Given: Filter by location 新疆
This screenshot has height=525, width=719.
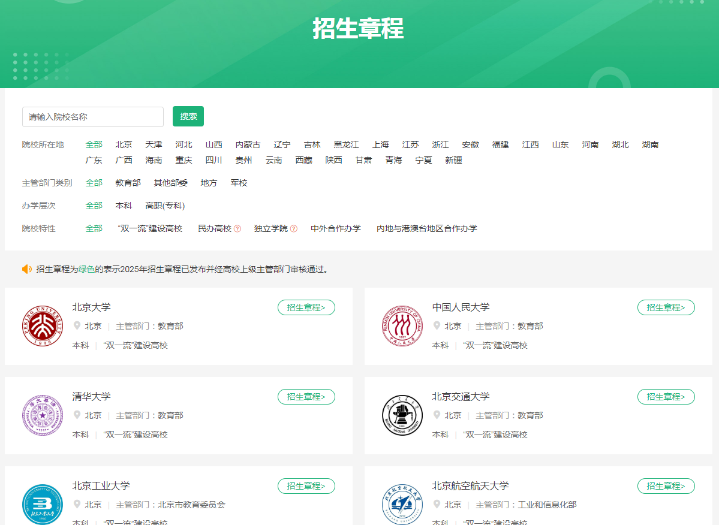Looking at the screenshot, I should tap(453, 161).
